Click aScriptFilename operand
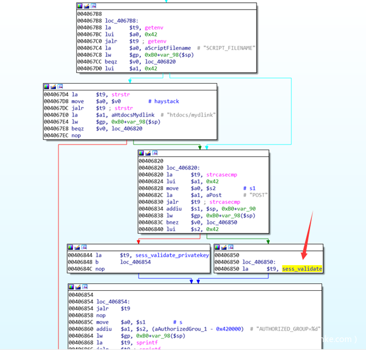Viewport: 366px width, 350px height. [168, 48]
